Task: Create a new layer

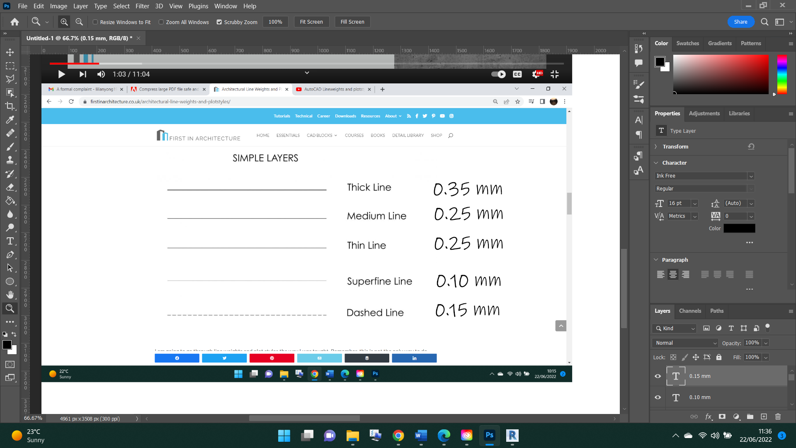Action: point(764,416)
